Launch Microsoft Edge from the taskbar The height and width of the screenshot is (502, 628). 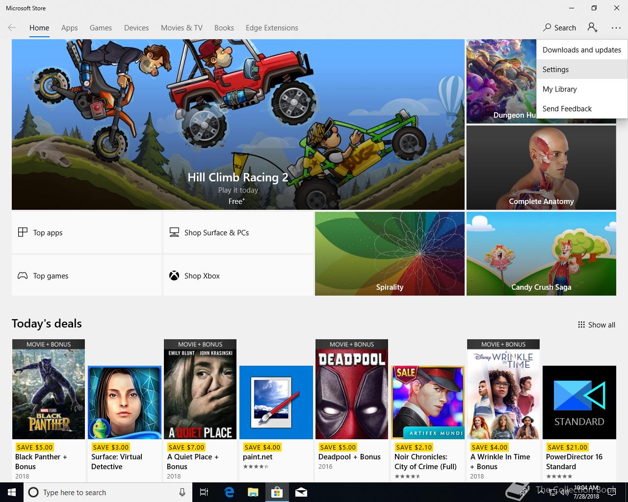(229, 492)
